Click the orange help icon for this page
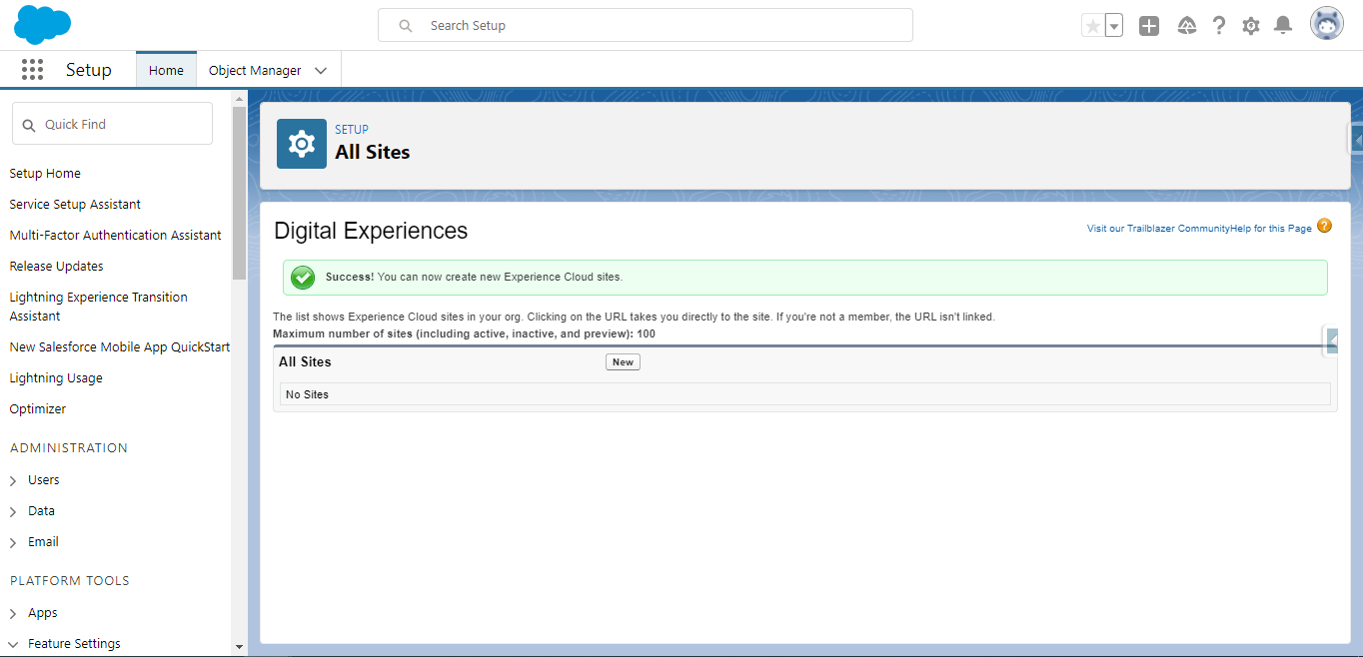Viewport: 1363px width, 657px height. (1324, 226)
